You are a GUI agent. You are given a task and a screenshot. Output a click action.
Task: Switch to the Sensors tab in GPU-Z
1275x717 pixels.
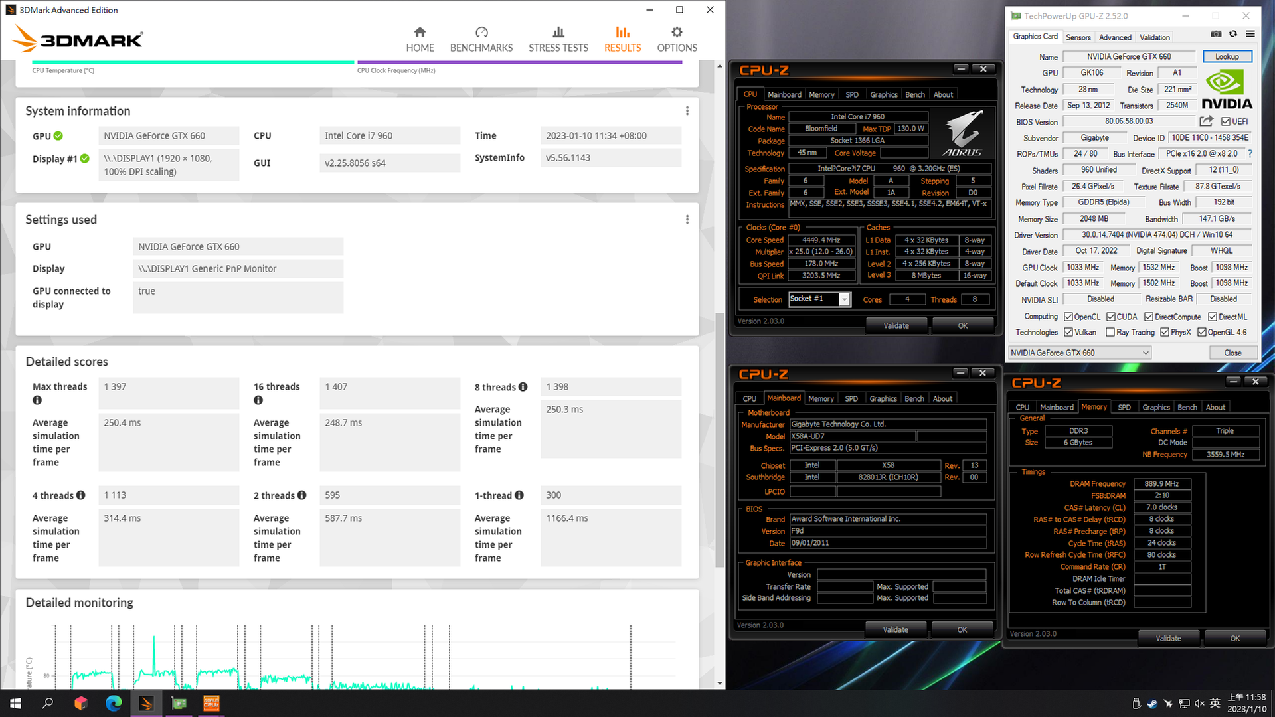pos(1078,38)
